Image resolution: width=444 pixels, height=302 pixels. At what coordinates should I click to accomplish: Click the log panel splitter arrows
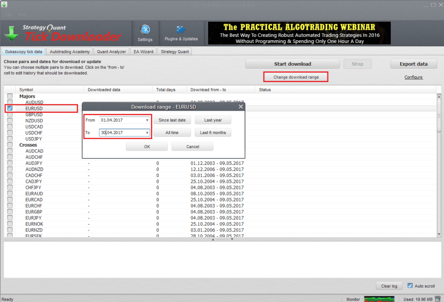click(222, 239)
